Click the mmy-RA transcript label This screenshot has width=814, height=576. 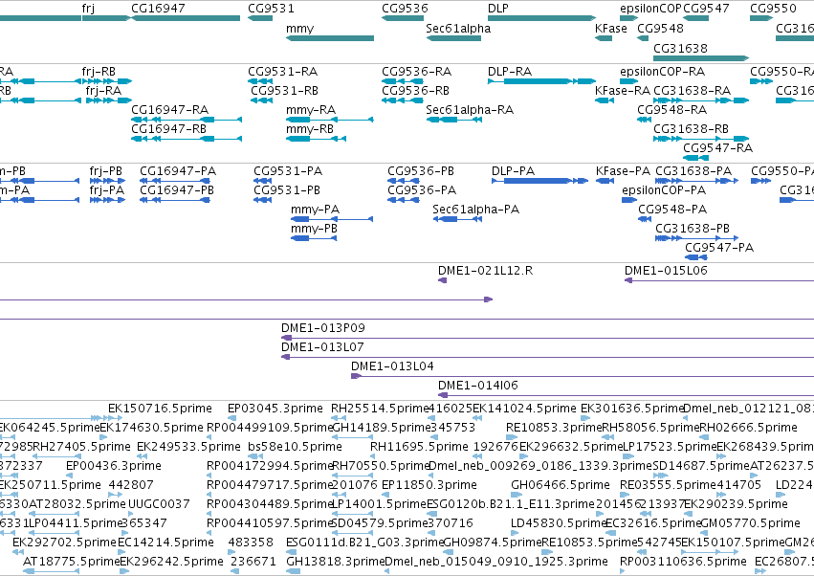click(x=311, y=110)
